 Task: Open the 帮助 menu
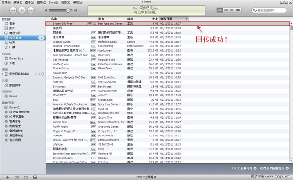point(77,2)
